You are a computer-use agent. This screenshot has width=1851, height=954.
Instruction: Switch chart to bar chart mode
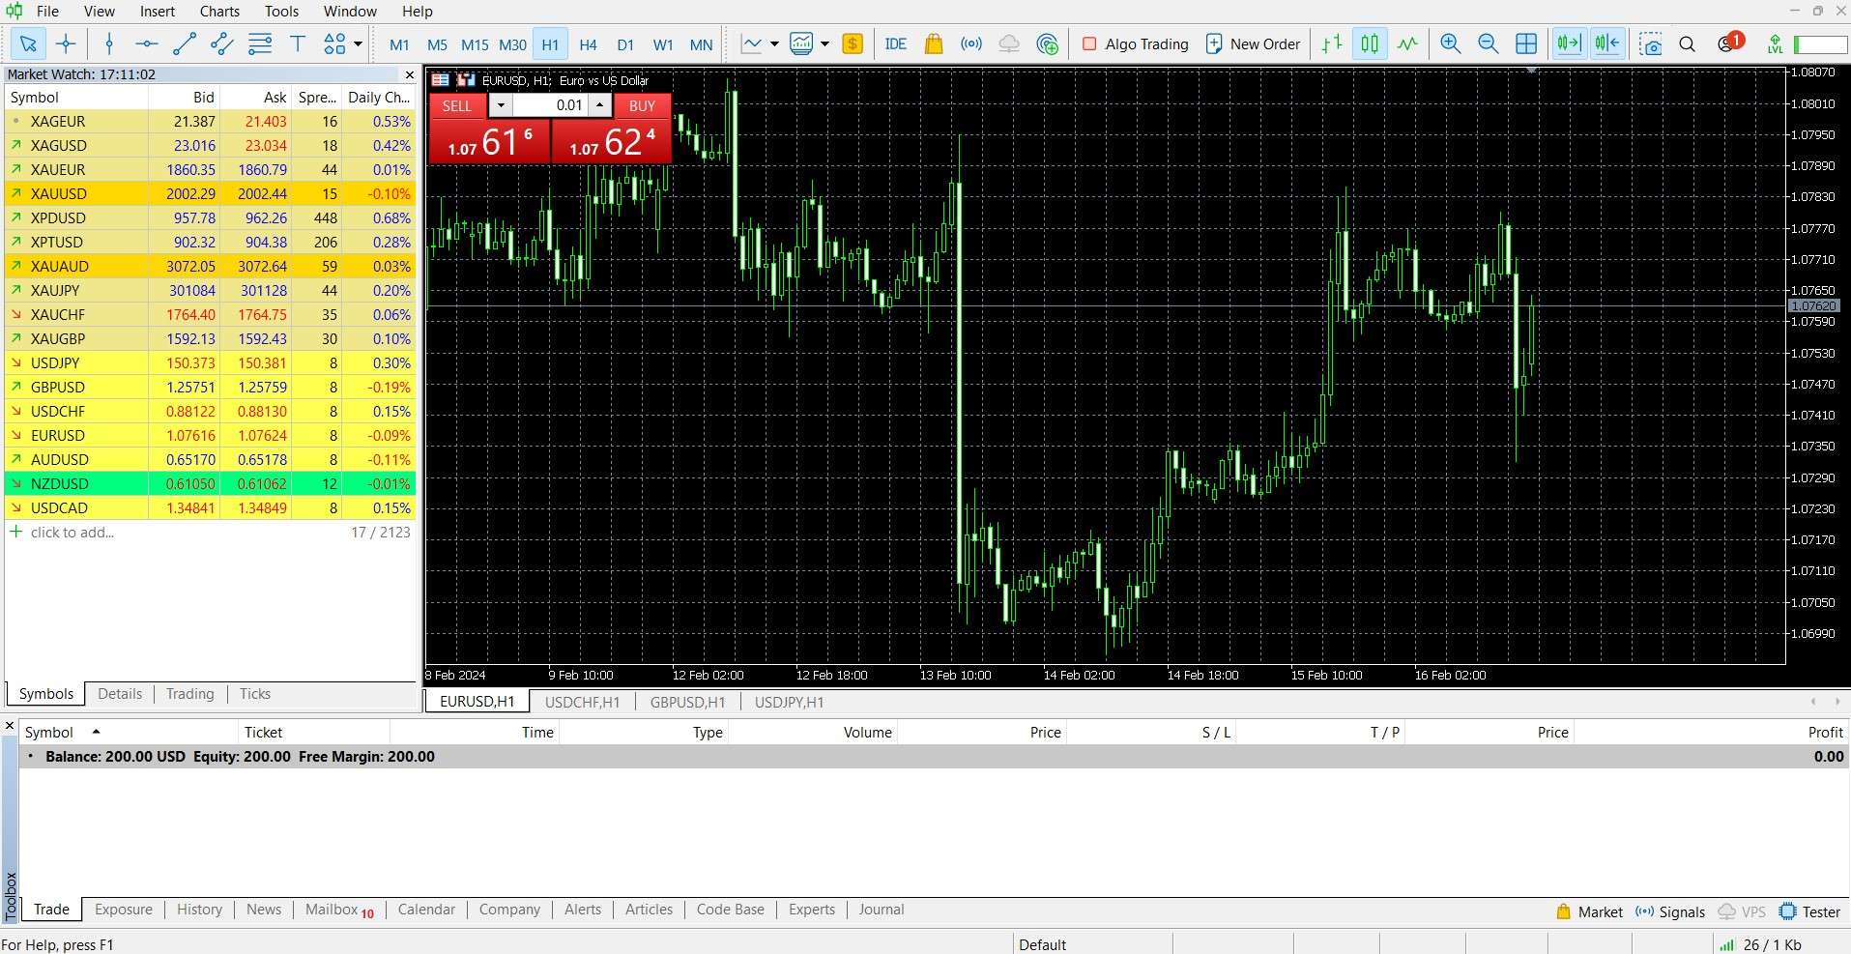coord(1332,43)
